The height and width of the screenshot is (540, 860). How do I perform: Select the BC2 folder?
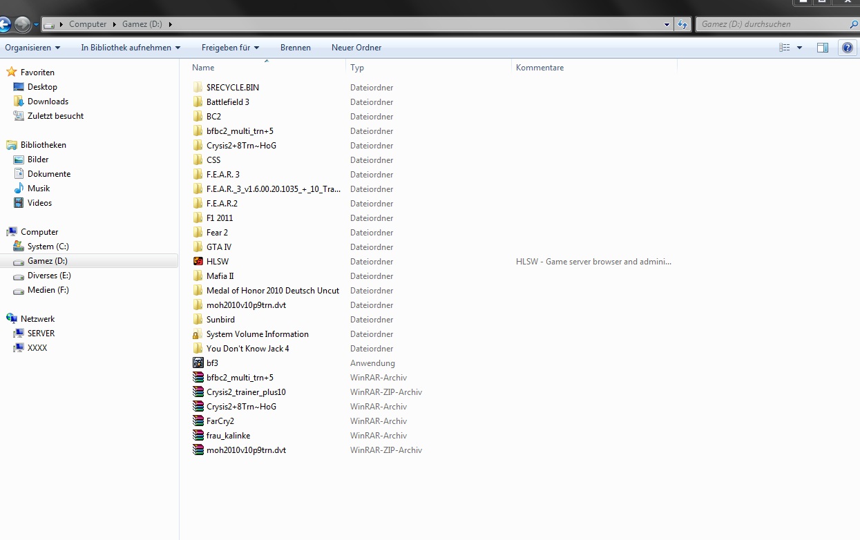click(213, 117)
